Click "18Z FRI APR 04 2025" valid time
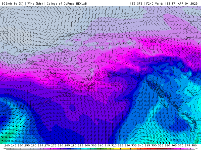 (x=181, y=3)
